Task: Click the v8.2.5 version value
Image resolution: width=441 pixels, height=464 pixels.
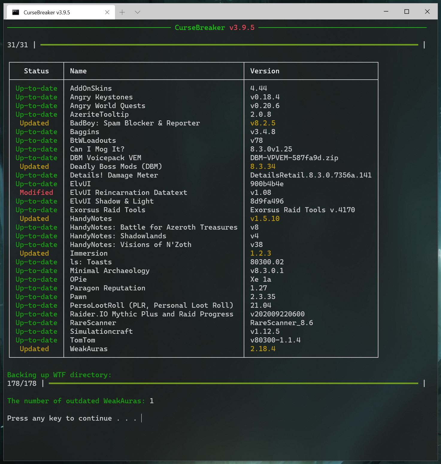Action: point(263,123)
